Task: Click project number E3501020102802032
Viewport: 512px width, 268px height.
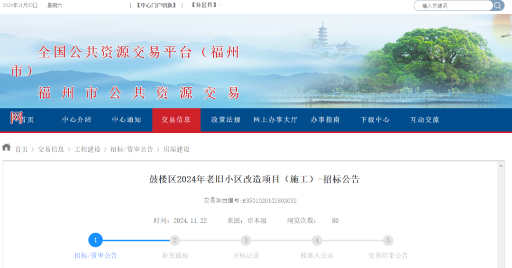Action: [269, 201]
